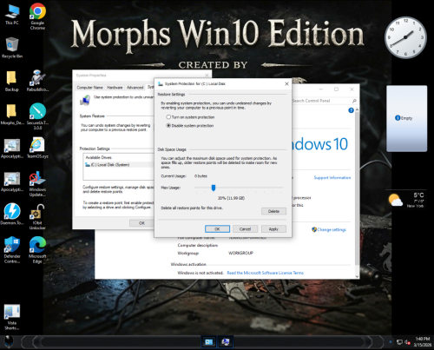This screenshot has height=350, width=434.
Task: Open Google Chrome desktop icon
Action: click(37, 17)
